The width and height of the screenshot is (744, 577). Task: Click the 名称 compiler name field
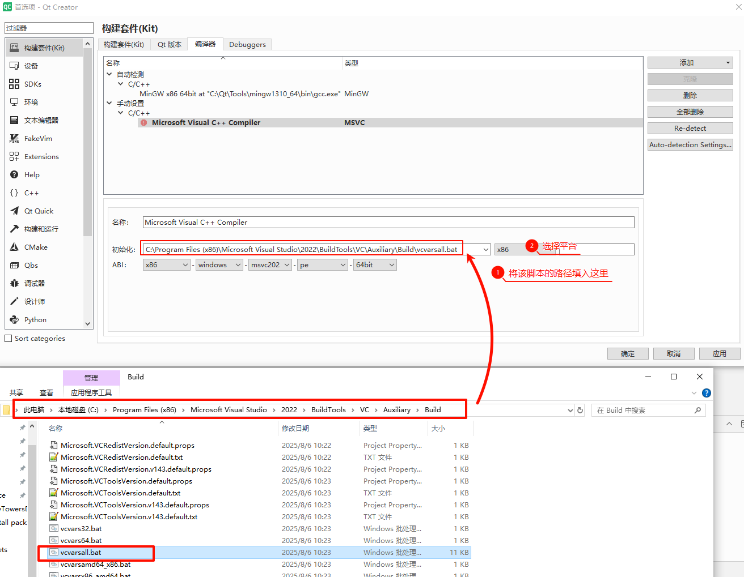pyautogui.click(x=388, y=223)
